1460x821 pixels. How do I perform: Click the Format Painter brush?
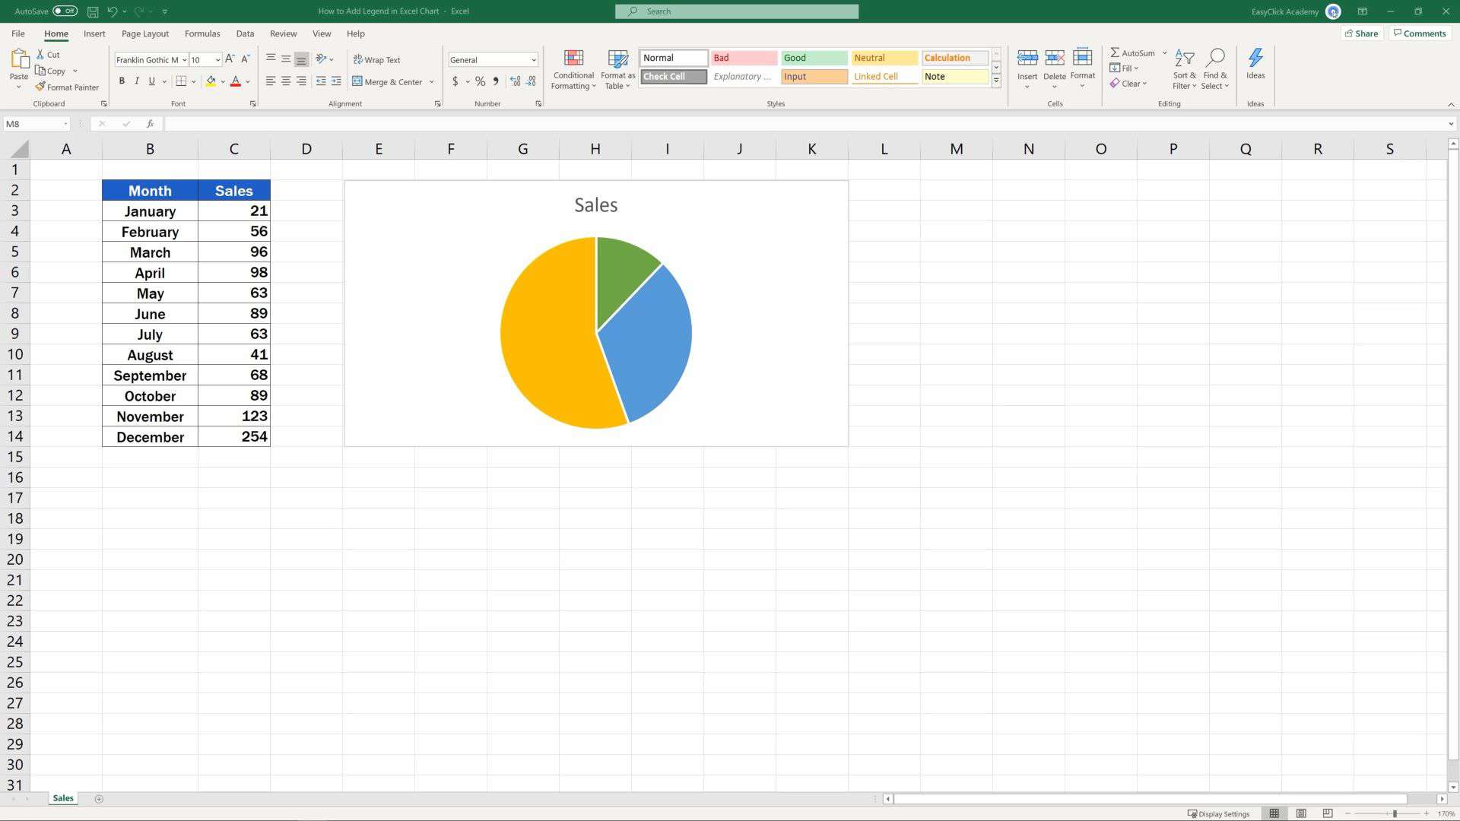40,87
